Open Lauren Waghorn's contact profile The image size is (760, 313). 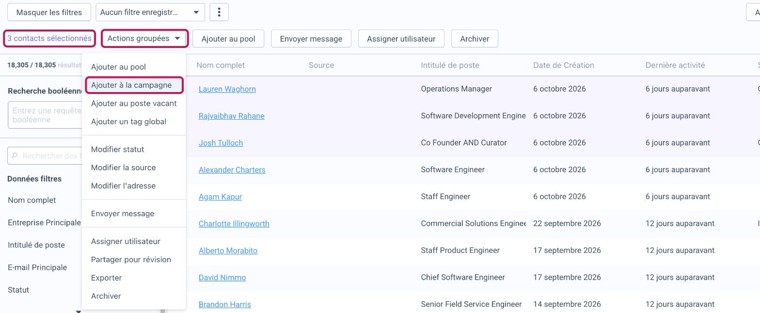tap(227, 89)
